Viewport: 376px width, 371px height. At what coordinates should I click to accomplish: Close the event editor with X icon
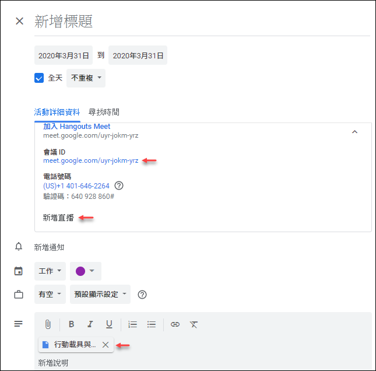pos(19,21)
